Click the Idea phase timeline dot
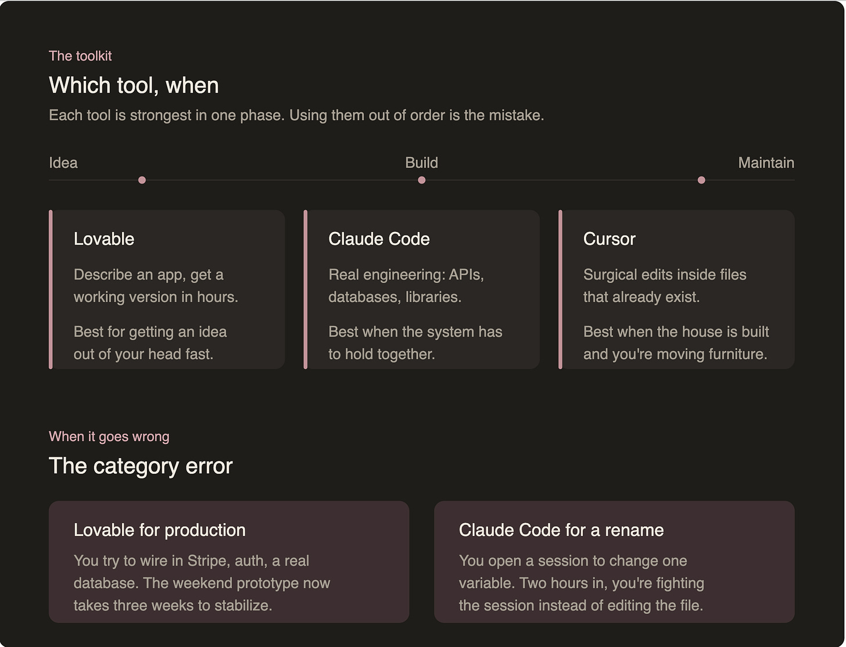The image size is (846, 647). click(x=142, y=180)
